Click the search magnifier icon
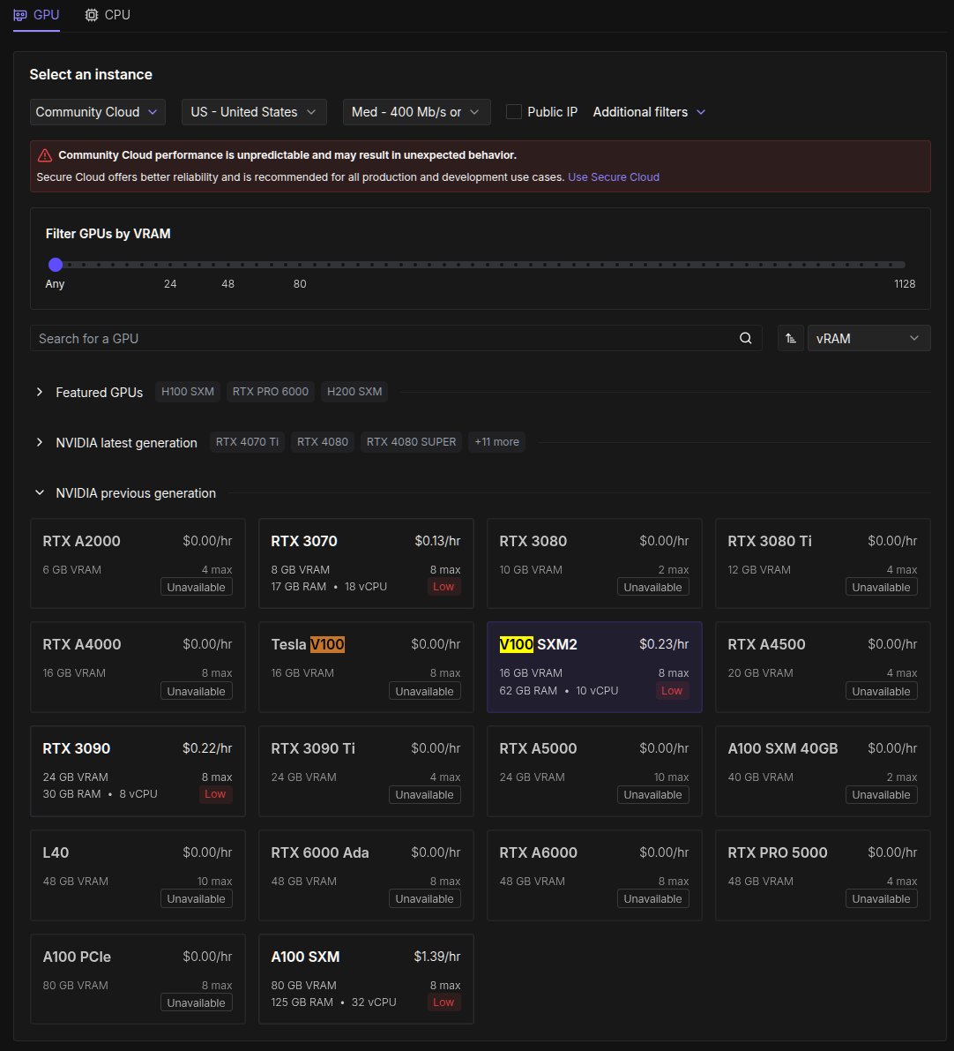954x1051 pixels. (x=745, y=339)
